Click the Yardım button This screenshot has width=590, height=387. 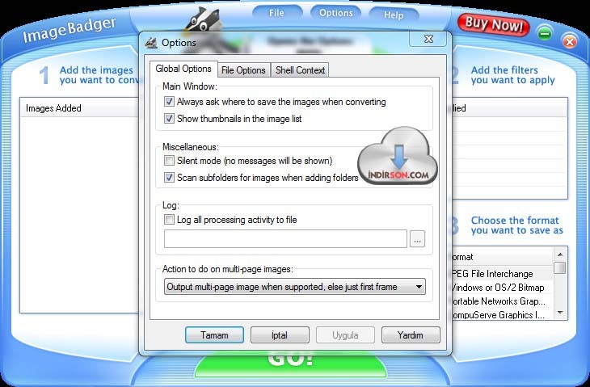click(x=411, y=335)
